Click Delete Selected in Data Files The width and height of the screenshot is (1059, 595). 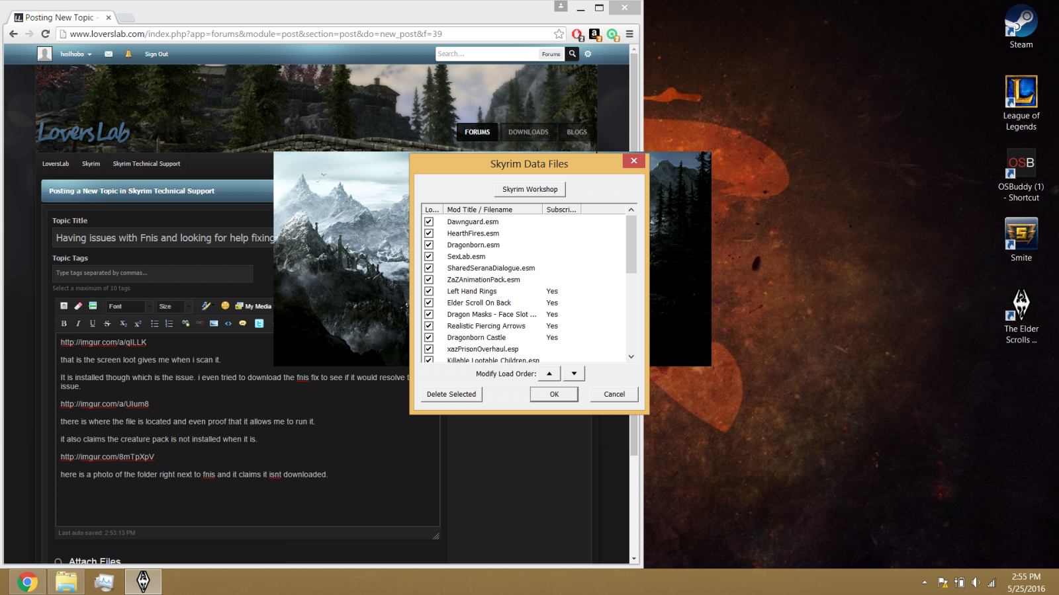pos(451,394)
